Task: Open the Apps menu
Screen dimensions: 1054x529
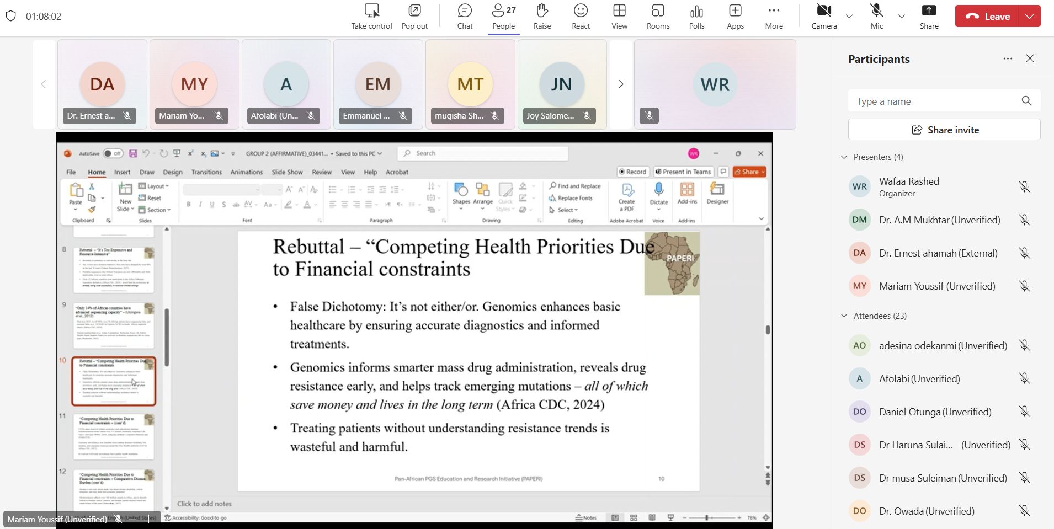Action: coord(735,17)
